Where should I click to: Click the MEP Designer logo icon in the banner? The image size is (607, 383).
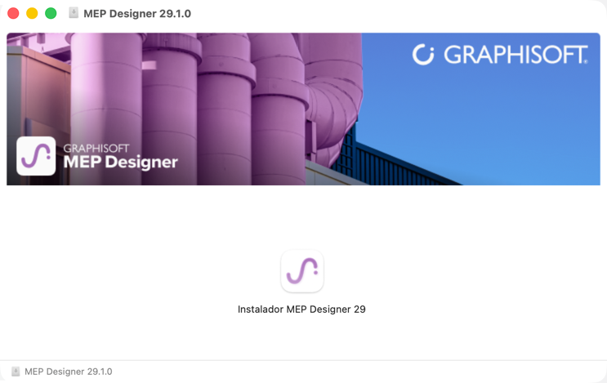pos(36,156)
